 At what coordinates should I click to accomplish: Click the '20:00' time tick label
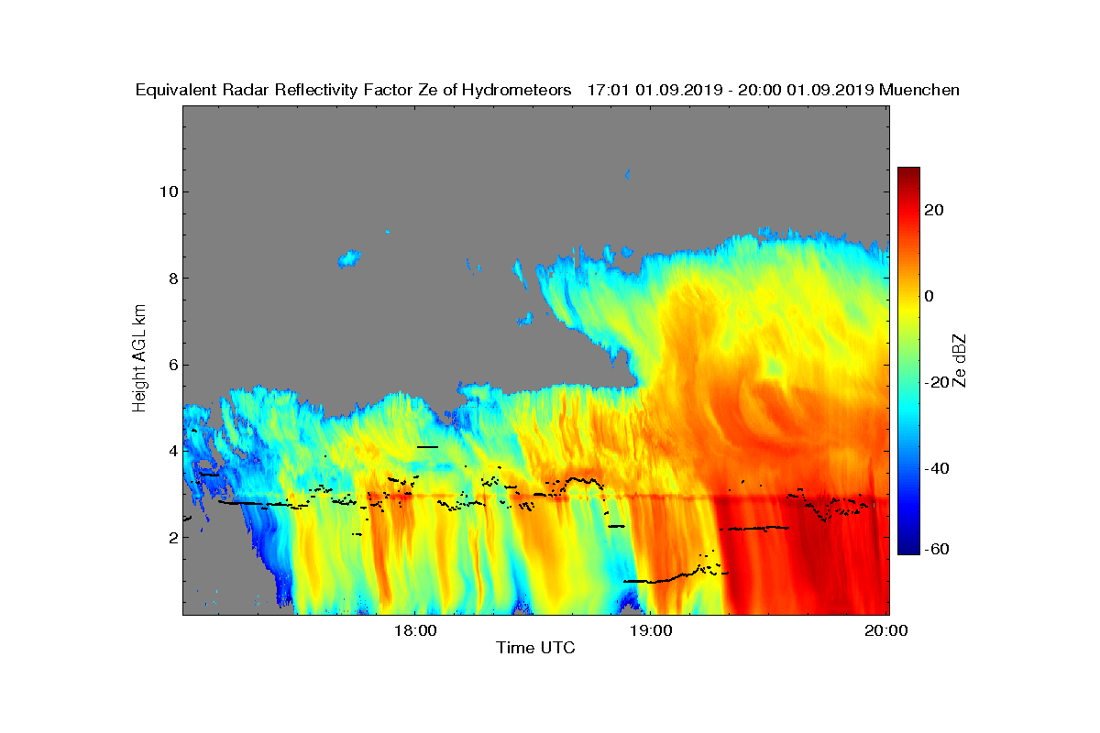pos(888,630)
